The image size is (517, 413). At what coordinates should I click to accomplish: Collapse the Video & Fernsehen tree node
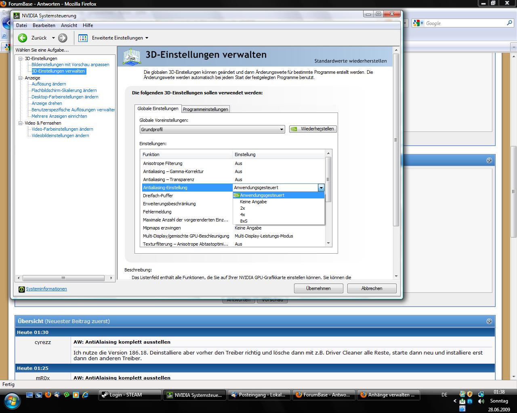21,123
